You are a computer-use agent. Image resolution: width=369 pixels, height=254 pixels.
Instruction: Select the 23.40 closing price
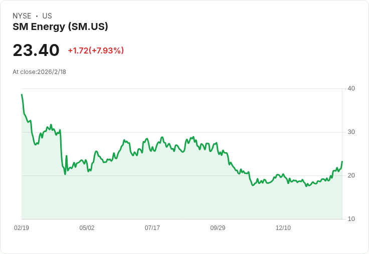click(36, 50)
